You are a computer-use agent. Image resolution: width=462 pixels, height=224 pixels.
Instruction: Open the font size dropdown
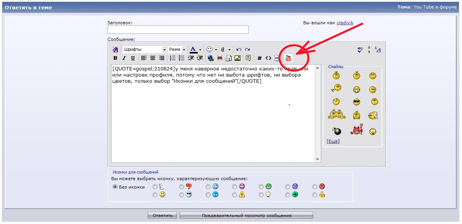point(177,49)
